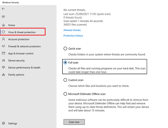Click the 'Scan lasted 1 minutes 44 seconds' text
This screenshot has width=168, height=128.
coord(83,21)
